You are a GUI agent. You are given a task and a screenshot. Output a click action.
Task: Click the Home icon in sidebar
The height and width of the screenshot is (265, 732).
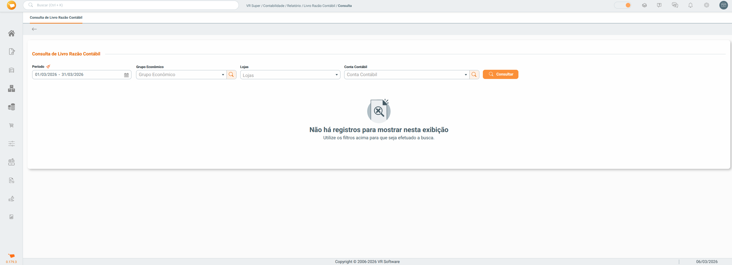point(11,33)
